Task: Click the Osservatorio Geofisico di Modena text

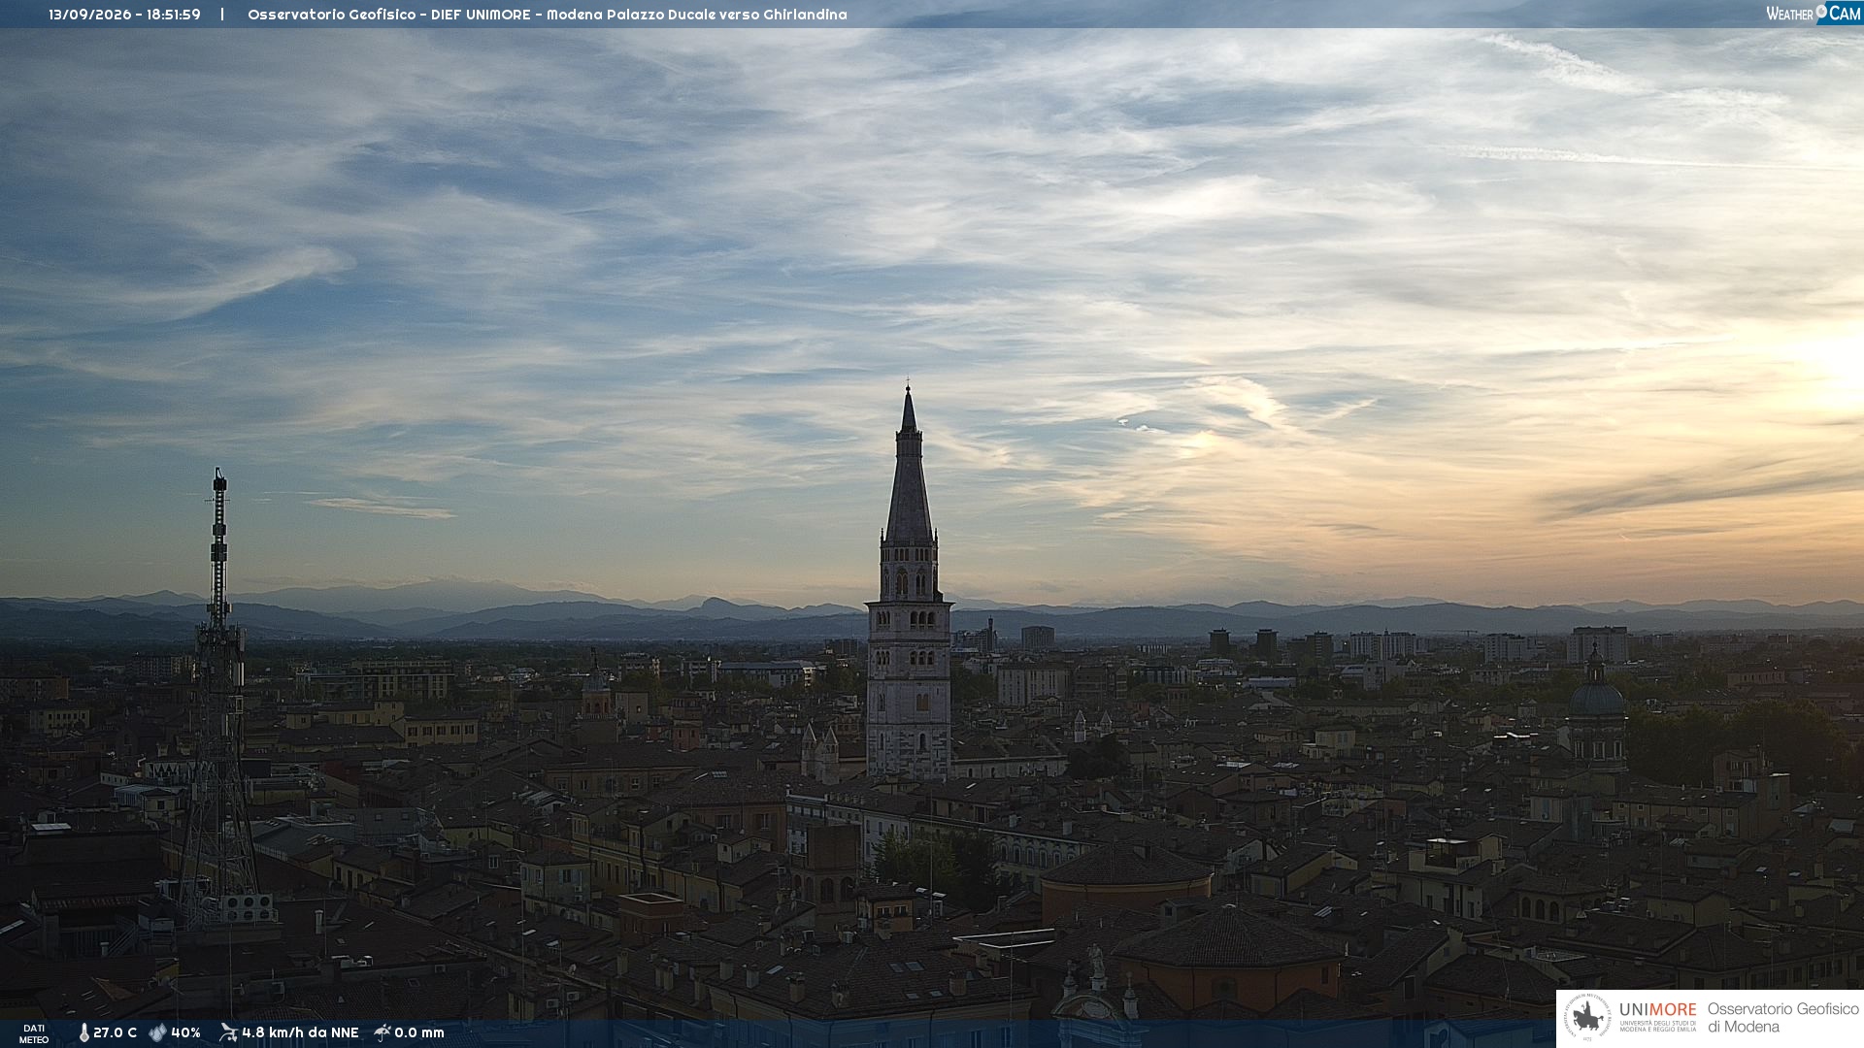Action: [1782, 1018]
